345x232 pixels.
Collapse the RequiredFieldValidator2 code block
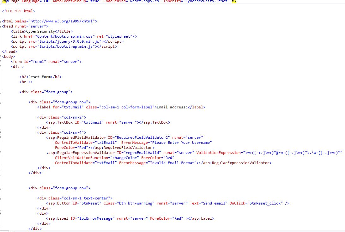(x=1, y=137)
